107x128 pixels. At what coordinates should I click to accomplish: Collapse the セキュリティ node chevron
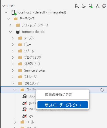click(x=13, y=83)
